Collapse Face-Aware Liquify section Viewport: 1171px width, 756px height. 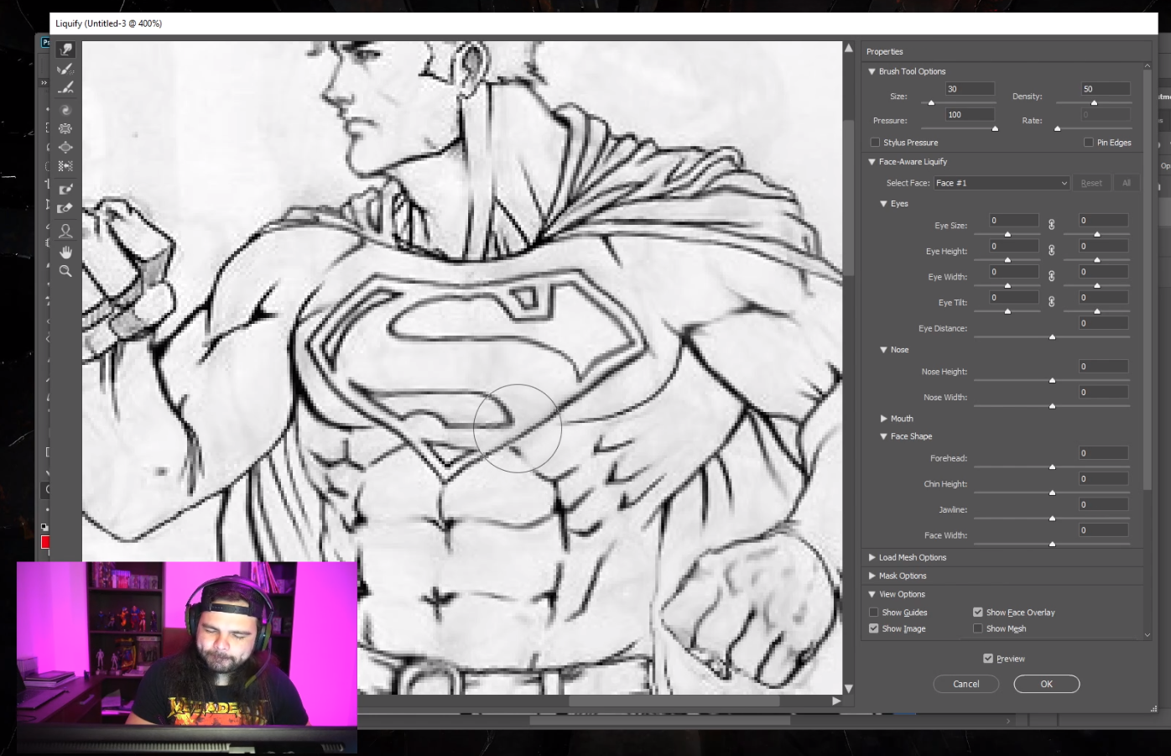(872, 162)
